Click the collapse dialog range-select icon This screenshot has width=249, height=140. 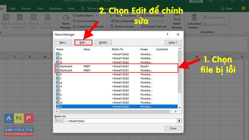[x=179, y=121]
